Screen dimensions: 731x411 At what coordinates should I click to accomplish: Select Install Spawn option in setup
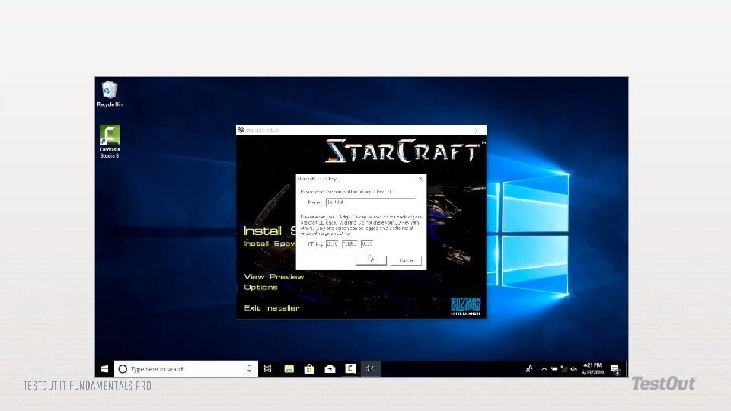pos(270,244)
